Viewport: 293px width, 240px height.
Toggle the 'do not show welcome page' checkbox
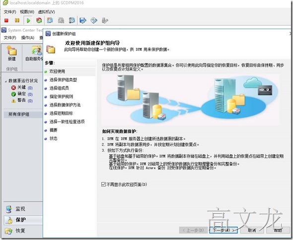tap(103, 184)
